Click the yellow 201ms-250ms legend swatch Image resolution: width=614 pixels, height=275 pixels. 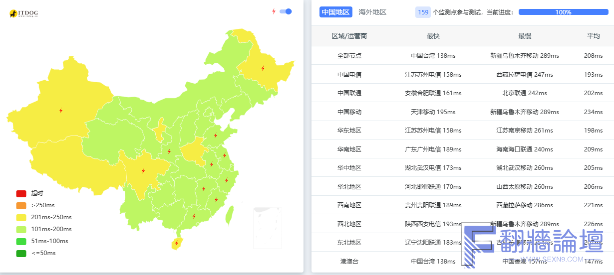coord(21,217)
